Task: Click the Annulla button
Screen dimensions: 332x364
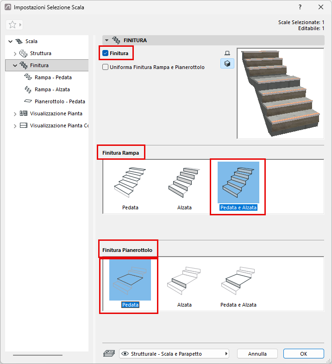Action: 257,353
